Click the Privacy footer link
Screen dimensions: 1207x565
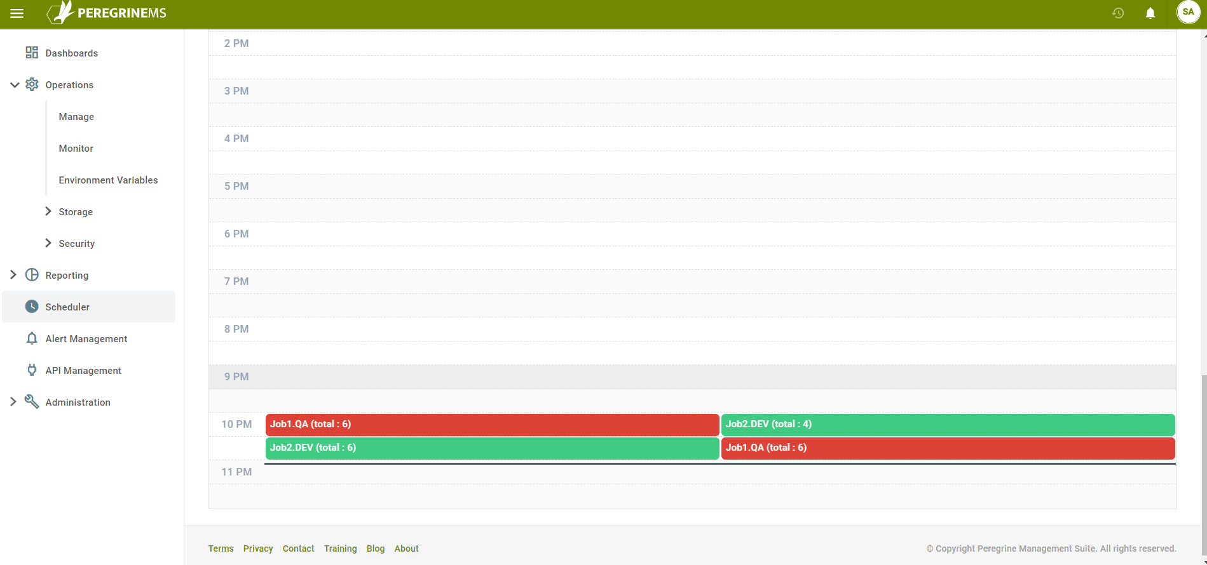(x=258, y=548)
